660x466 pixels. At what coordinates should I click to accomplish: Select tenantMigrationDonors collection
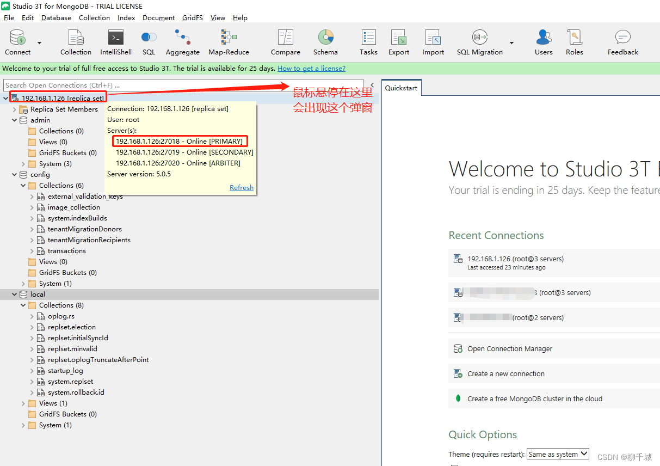coord(84,229)
